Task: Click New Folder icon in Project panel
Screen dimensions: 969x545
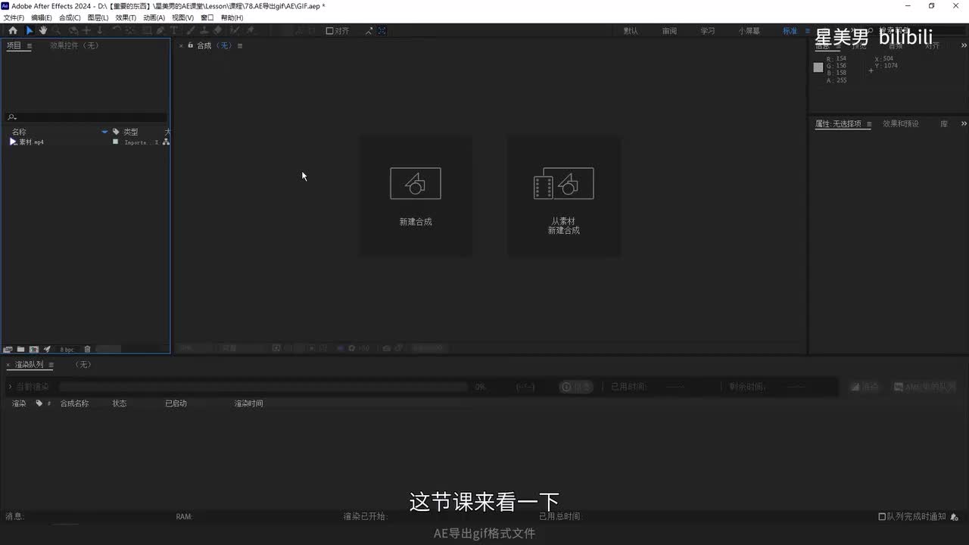Action: (20, 349)
